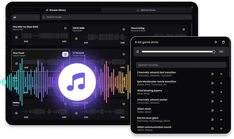Play the Time With You track
234x139 pixels.
click(x=17, y=37)
